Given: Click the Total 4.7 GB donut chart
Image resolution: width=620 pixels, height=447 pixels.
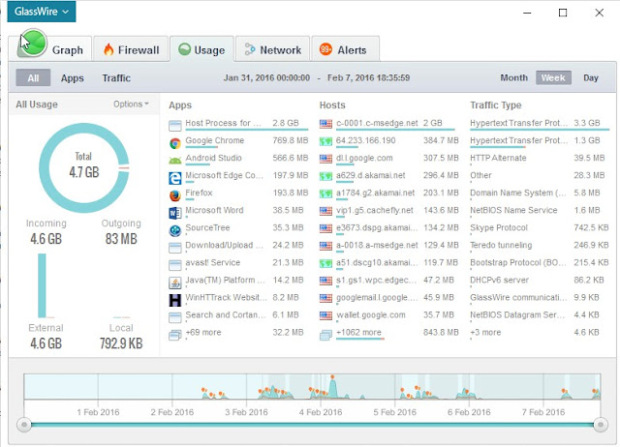Looking at the screenshot, I should tap(84, 168).
